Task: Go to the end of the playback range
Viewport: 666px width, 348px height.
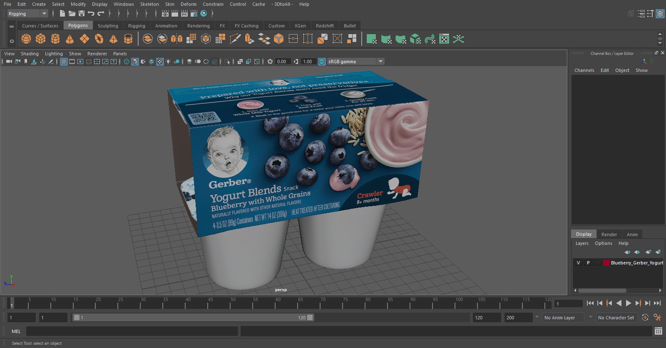Action: [657, 303]
